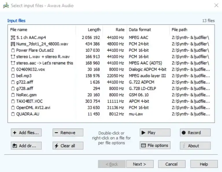The width and height of the screenshot is (222, 172).
Task: Click the G.722 ADPCM format cell
Action: pyautogui.click(x=141, y=82)
